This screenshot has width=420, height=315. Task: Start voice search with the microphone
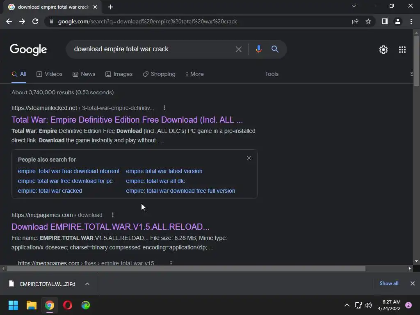coord(258,49)
